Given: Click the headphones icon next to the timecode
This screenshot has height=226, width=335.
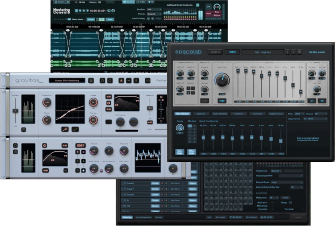Looking at the screenshot, I should (x=112, y=11).
